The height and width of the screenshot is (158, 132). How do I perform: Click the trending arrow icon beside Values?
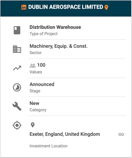coord(17,68)
